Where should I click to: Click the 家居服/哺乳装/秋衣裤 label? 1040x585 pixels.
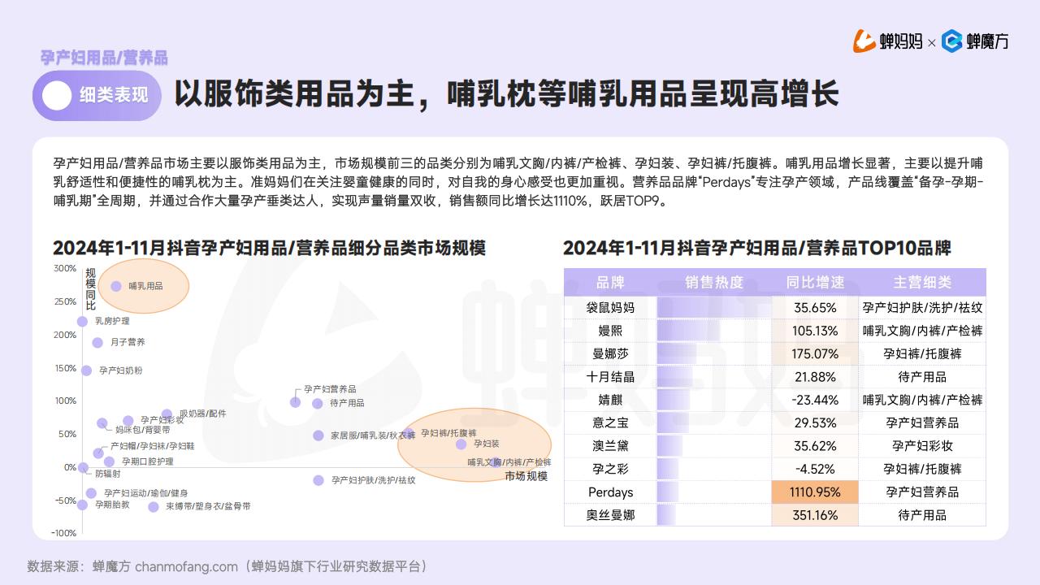(373, 435)
